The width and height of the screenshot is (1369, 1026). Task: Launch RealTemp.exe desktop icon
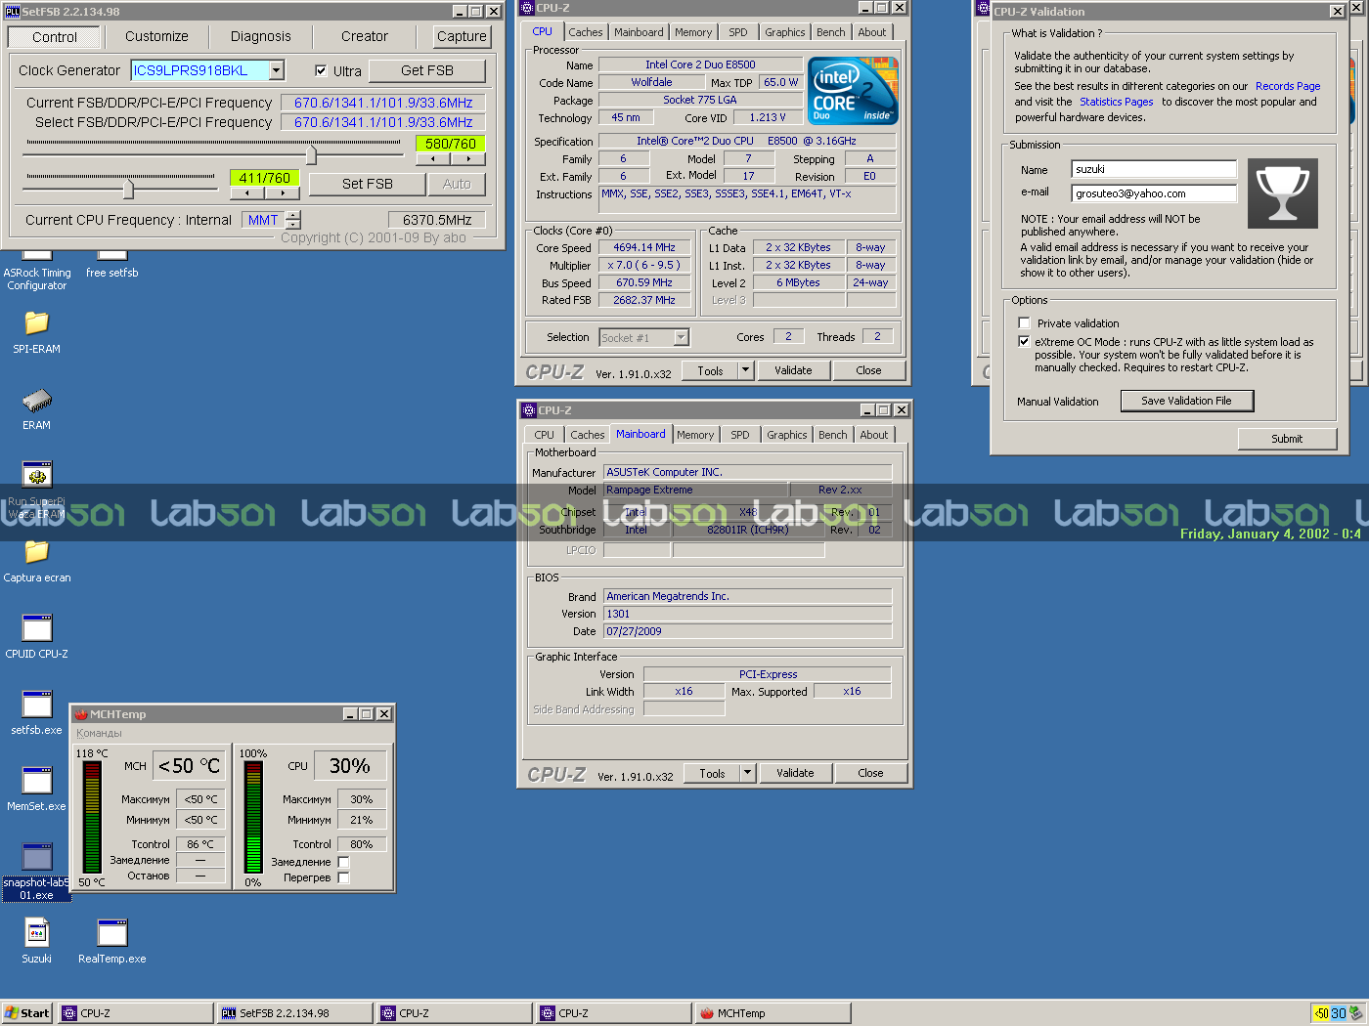[112, 933]
